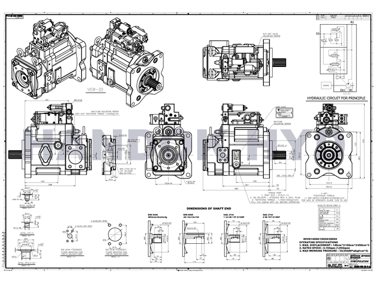Click the "SPLINE-A" callout on the right side view

(282, 146)
